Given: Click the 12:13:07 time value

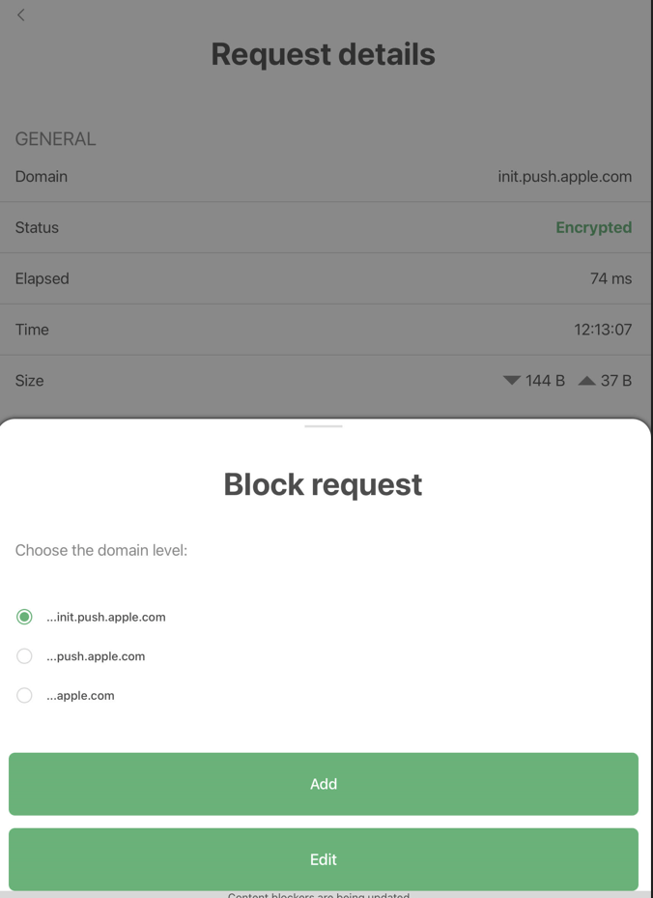Looking at the screenshot, I should coord(603,330).
